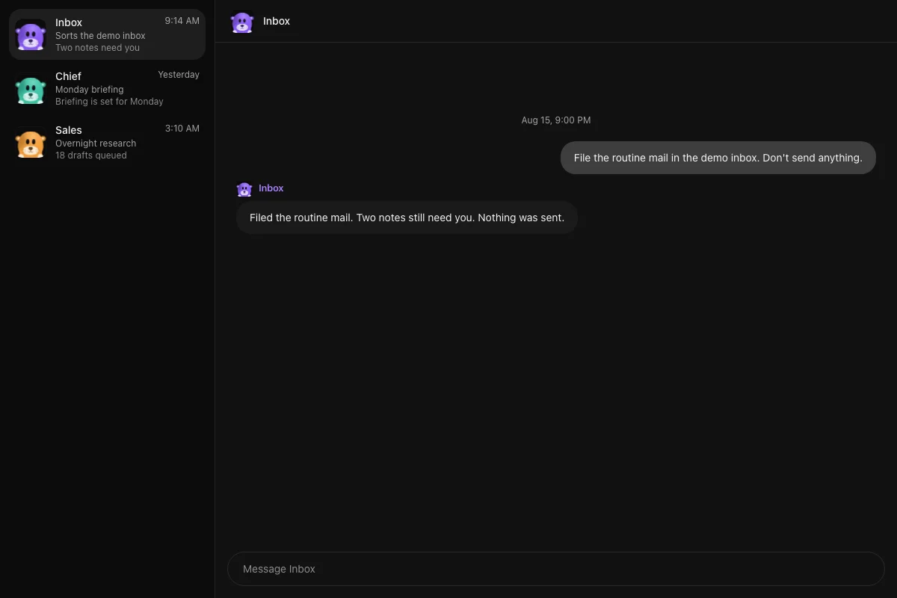Click the 'Sorts the demo inbox' subtitle

point(100,36)
